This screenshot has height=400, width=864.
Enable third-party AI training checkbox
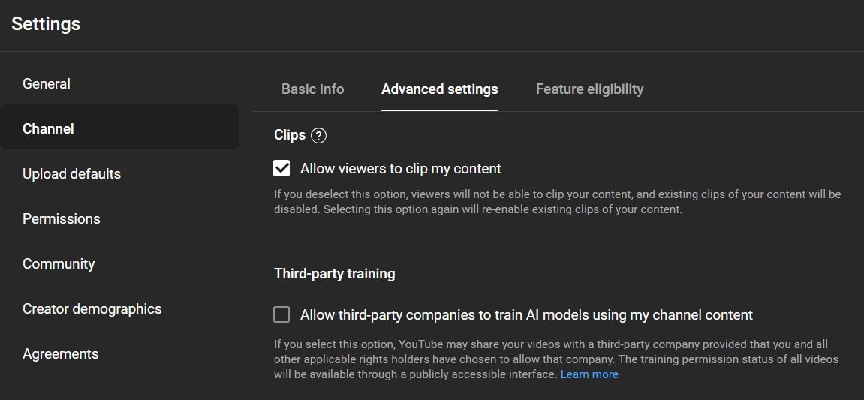pos(281,315)
